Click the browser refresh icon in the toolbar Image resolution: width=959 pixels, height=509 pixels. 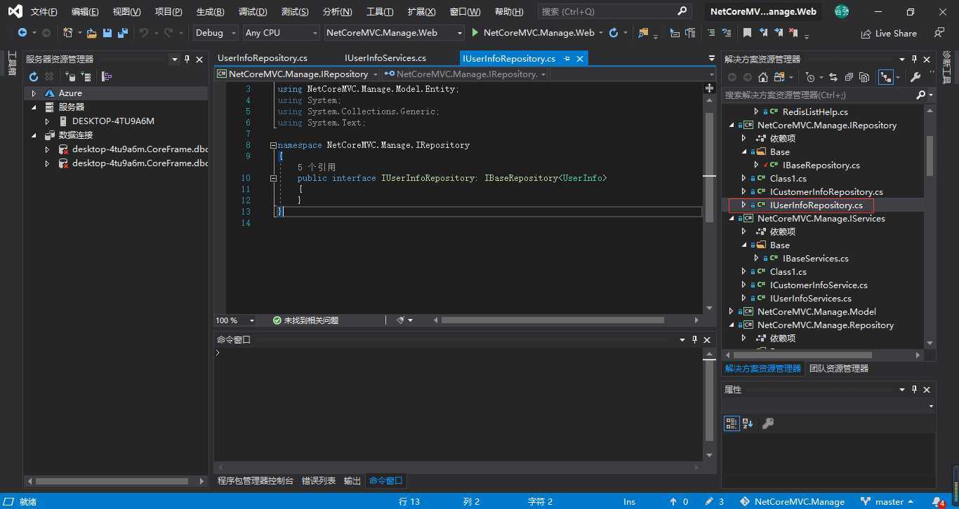(x=614, y=33)
